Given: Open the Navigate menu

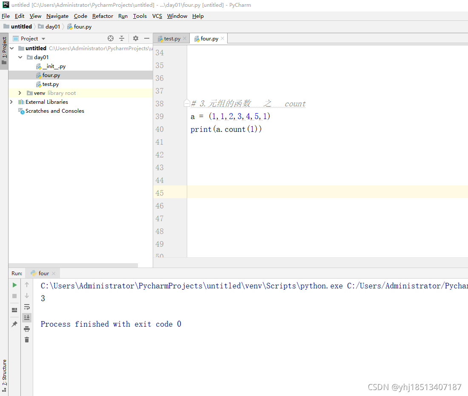Looking at the screenshot, I should pyautogui.click(x=57, y=16).
